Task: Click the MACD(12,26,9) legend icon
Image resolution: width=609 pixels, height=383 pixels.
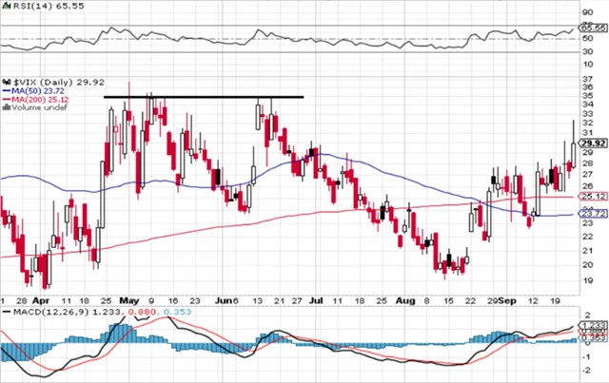Action: tap(5, 311)
